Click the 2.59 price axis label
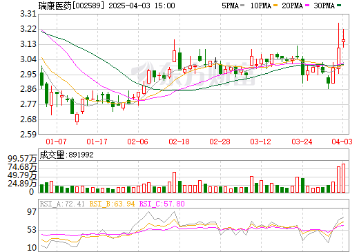359x252 pixels. coord(28,135)
